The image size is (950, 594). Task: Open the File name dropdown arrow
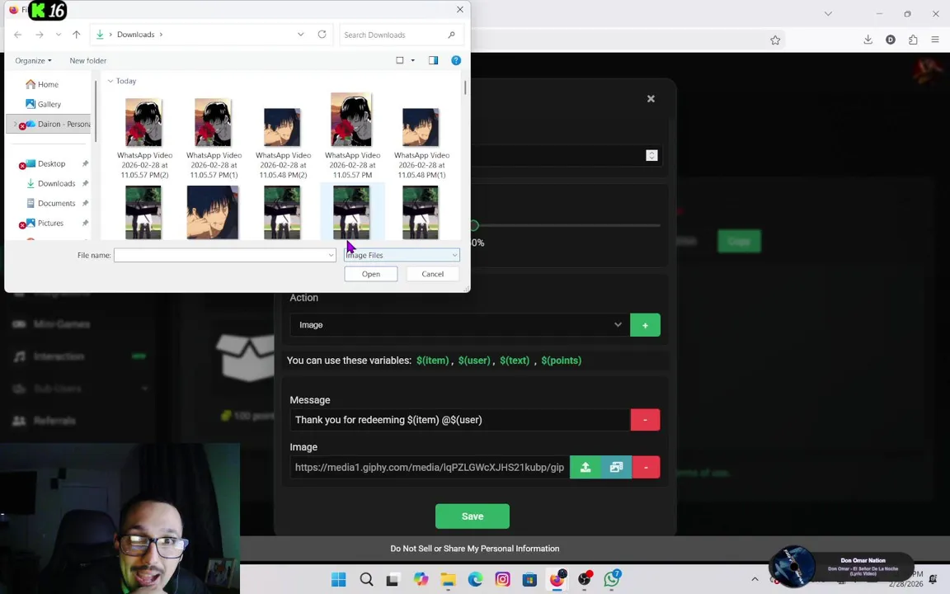[x=331, y=255]
